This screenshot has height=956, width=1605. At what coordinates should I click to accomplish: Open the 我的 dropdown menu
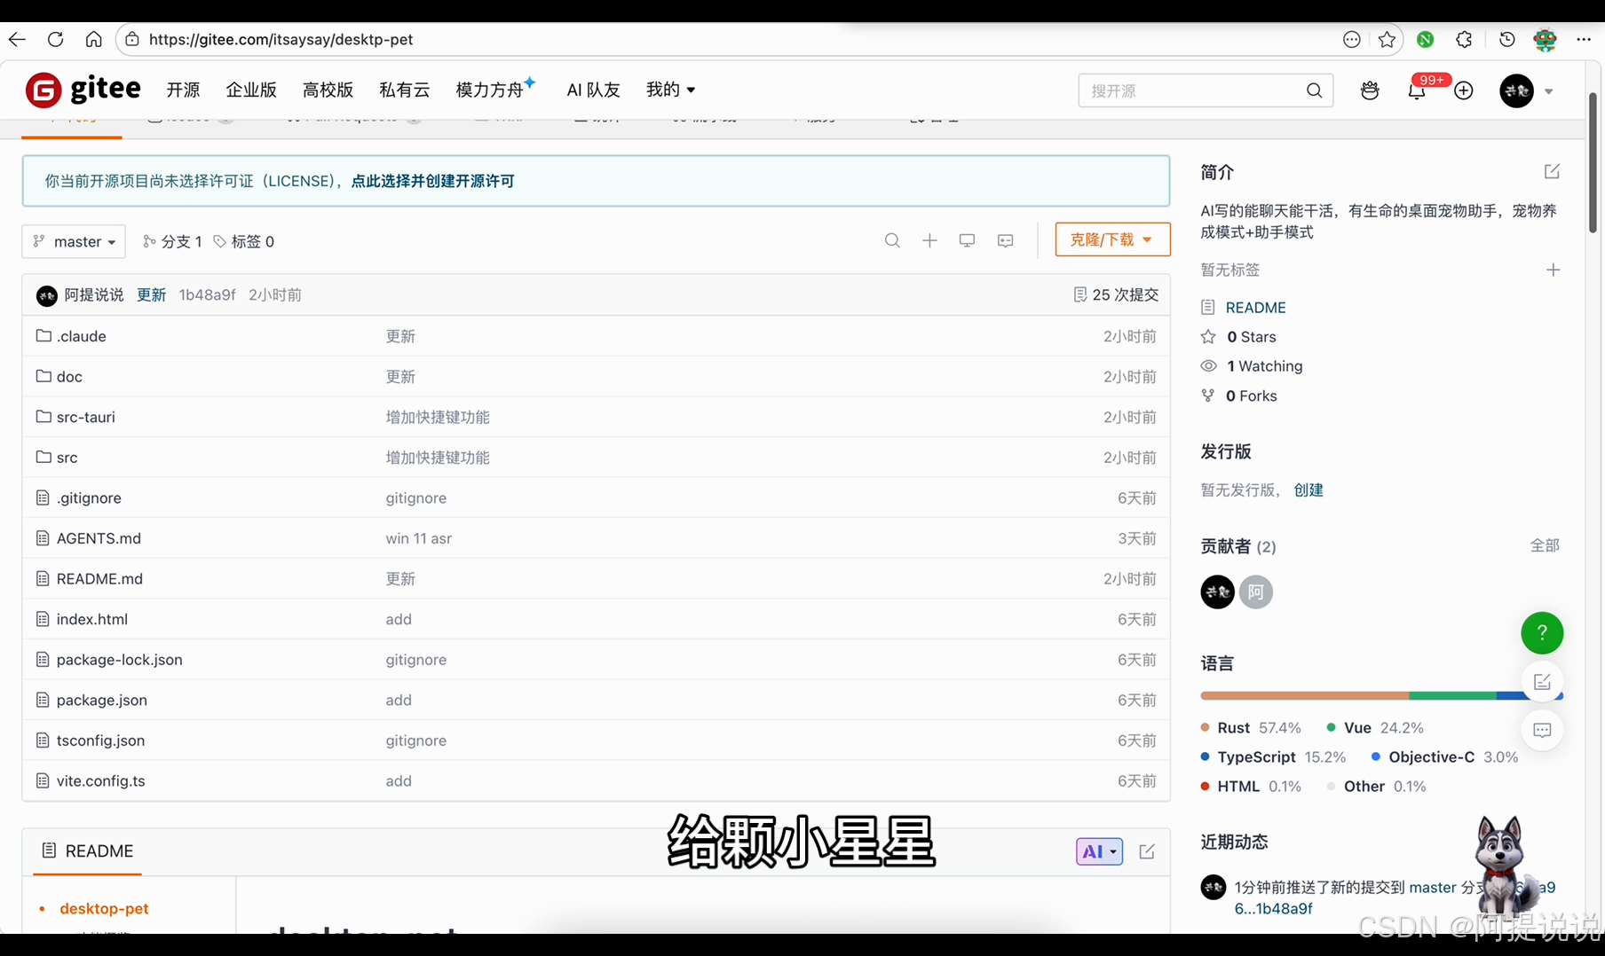pyautogui.click(x=670, y=90)
